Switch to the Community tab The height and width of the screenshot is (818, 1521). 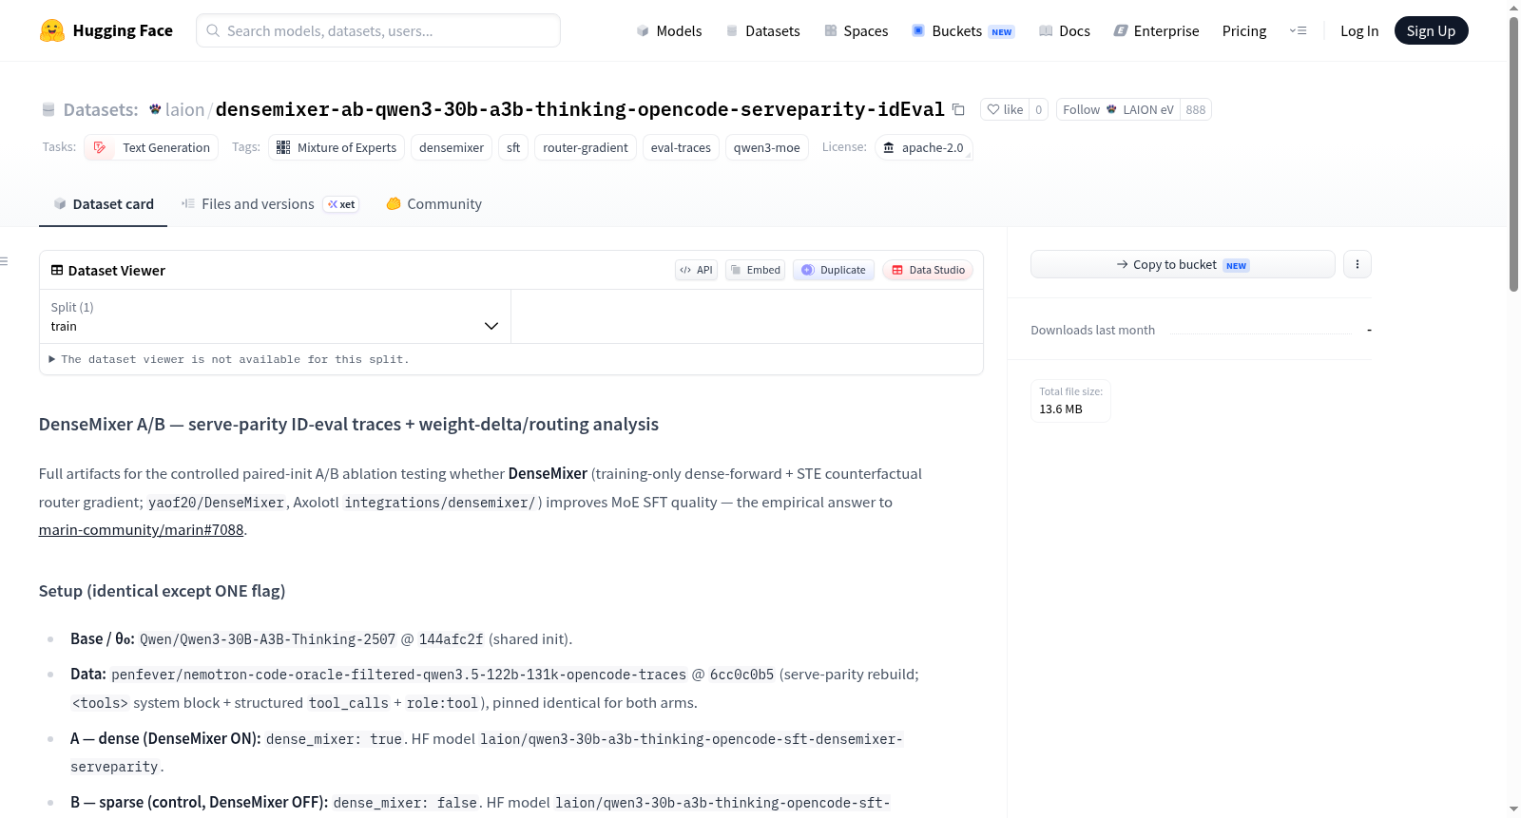[x=433, y=203]
